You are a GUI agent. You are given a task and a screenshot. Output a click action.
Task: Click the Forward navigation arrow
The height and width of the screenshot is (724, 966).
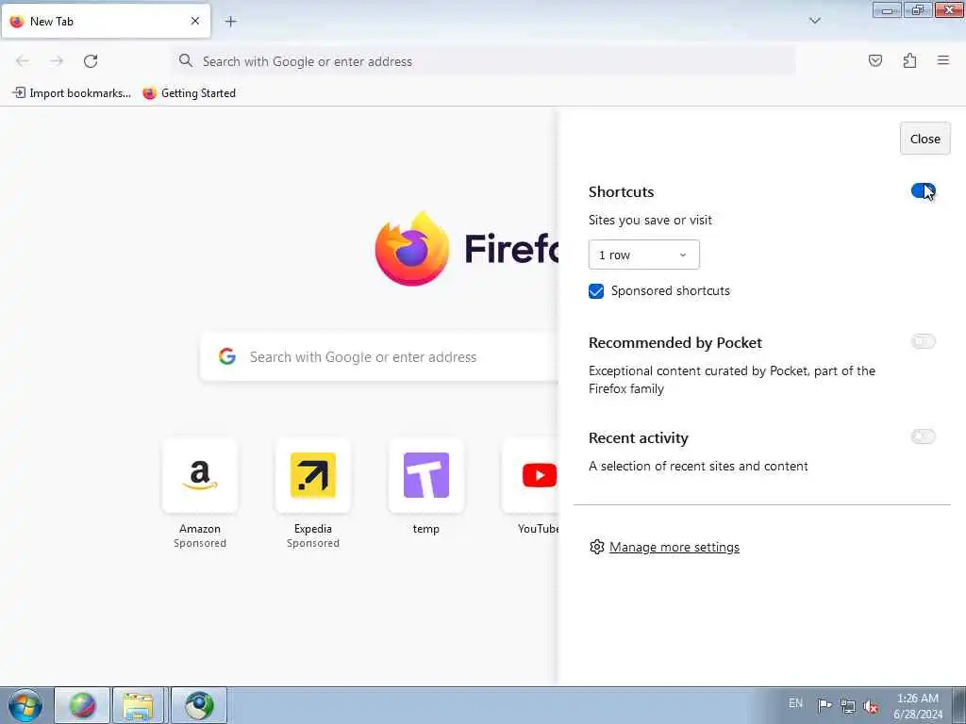pos(57,61)
